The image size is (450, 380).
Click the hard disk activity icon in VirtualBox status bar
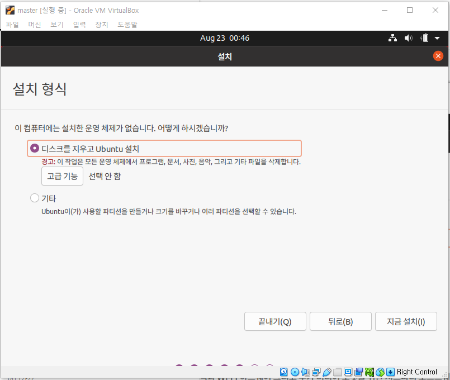click(283, 372)
